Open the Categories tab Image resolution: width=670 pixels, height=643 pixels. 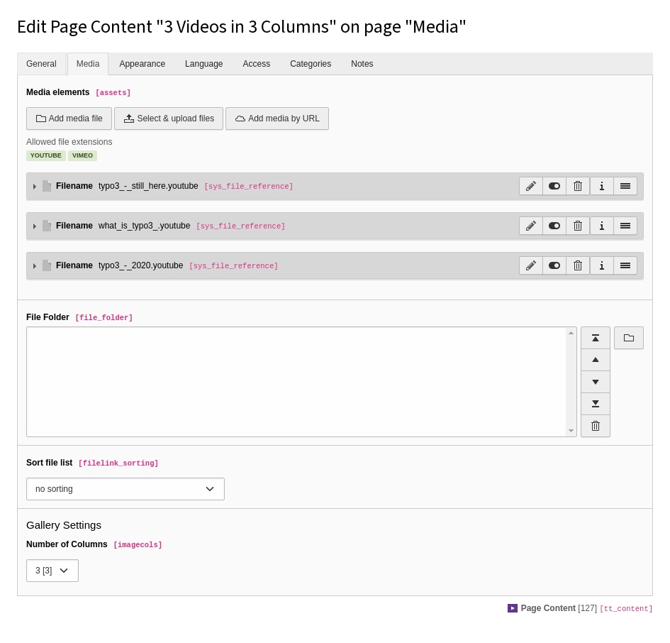(x=311, y=64)
